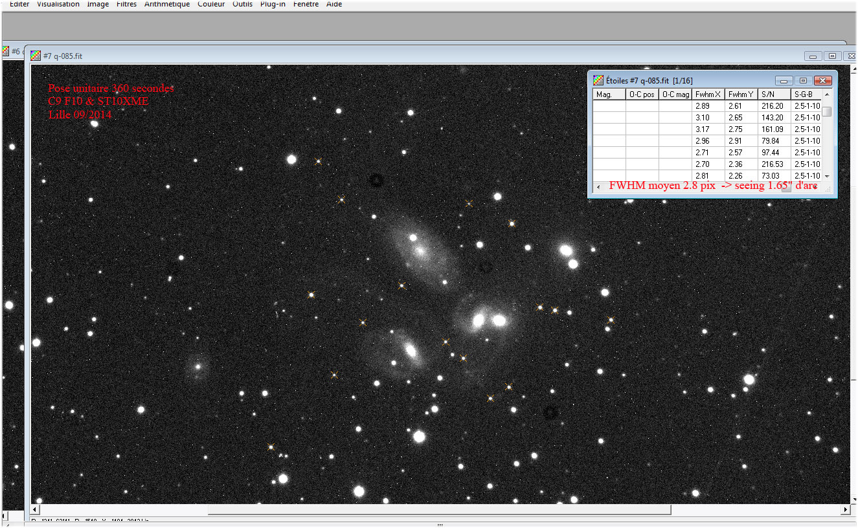Select the Fwhm X cell 2.70
This screenshot has width=858, height=528.
(708, 164)
